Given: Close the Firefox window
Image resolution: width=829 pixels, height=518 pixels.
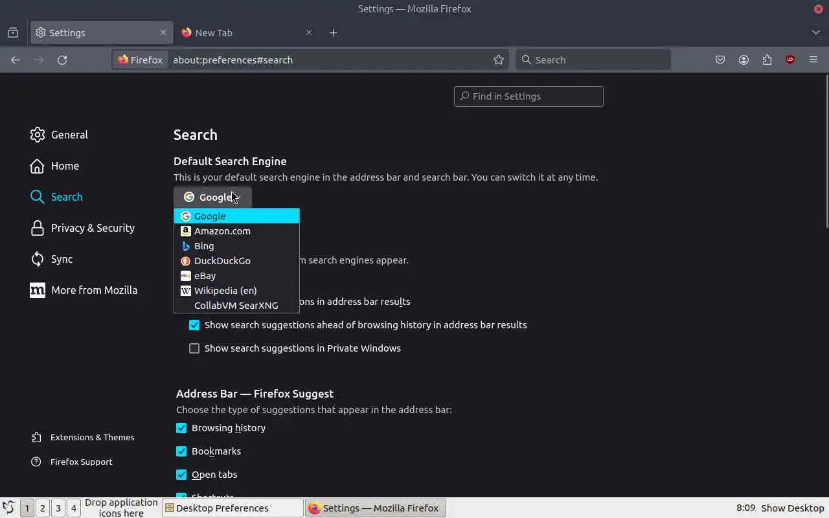Looking at the screenshot, I should pyautogui.click(x=819, y=8).
